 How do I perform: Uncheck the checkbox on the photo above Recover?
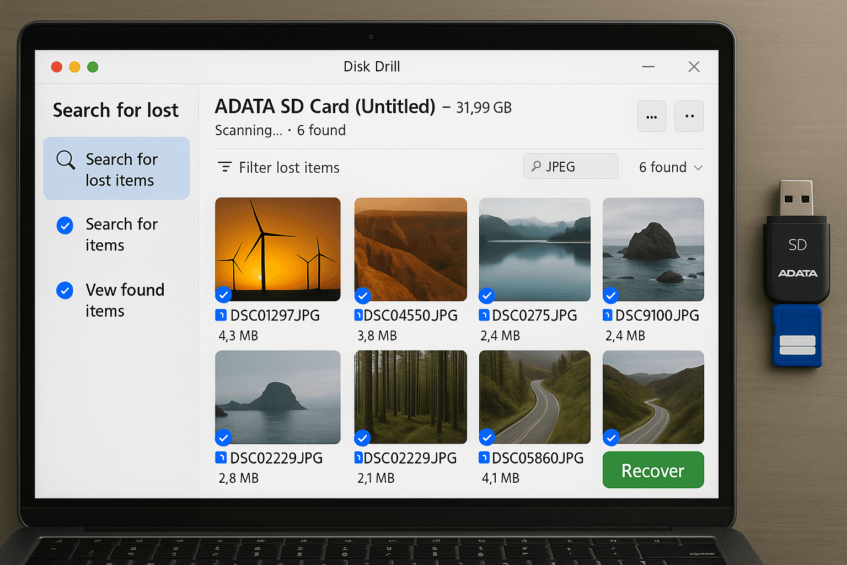(x=610, y=438)
